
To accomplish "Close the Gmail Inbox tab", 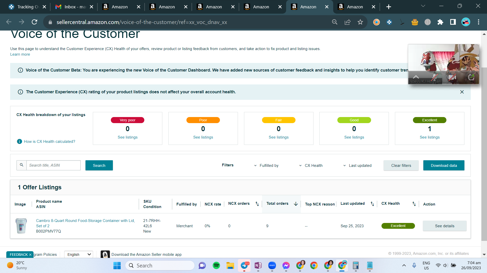I will 92,7.
